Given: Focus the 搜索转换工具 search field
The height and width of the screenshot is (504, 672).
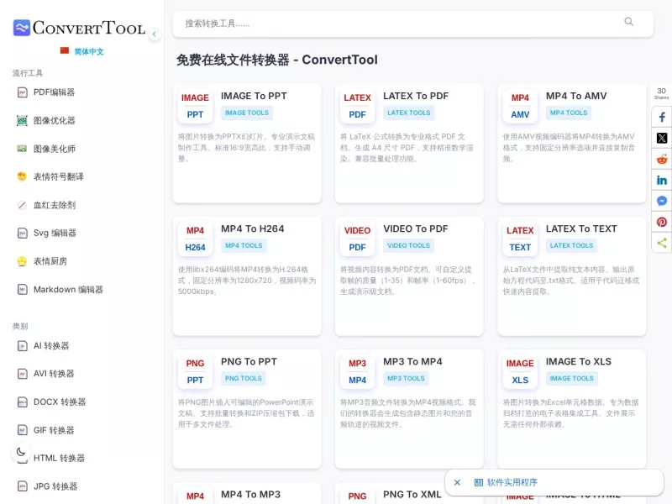Looking at the screenshot, I should 398,24.
